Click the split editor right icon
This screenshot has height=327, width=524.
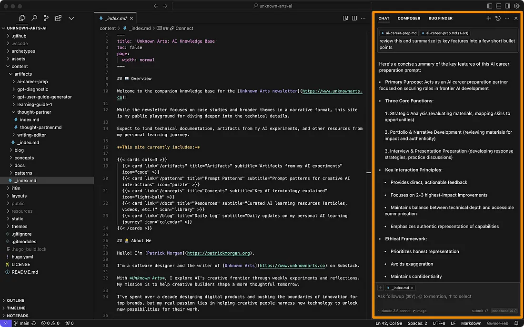[x=354, y=18]
